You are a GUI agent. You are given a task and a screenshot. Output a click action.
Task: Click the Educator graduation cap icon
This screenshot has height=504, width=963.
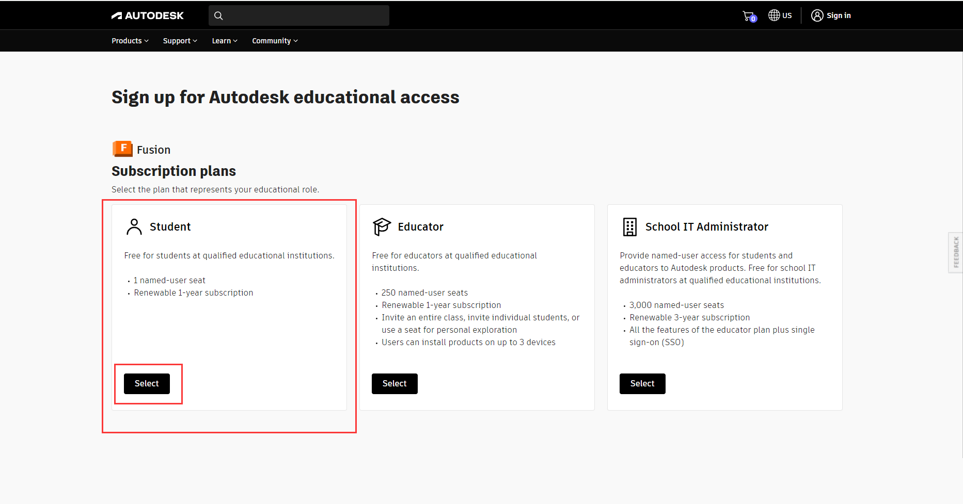[x=382, y=226]
